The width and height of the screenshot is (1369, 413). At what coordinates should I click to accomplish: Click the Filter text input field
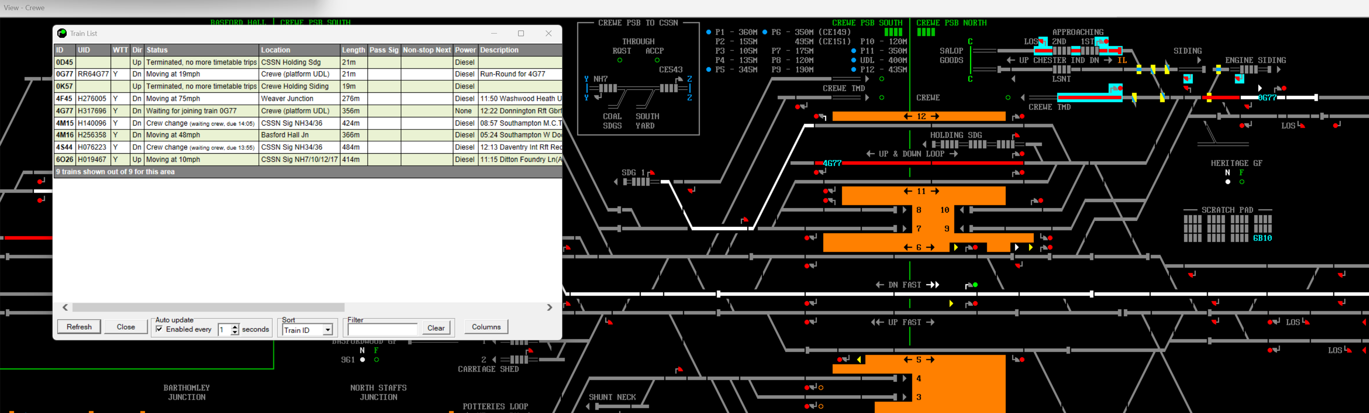tap(382, 330)
